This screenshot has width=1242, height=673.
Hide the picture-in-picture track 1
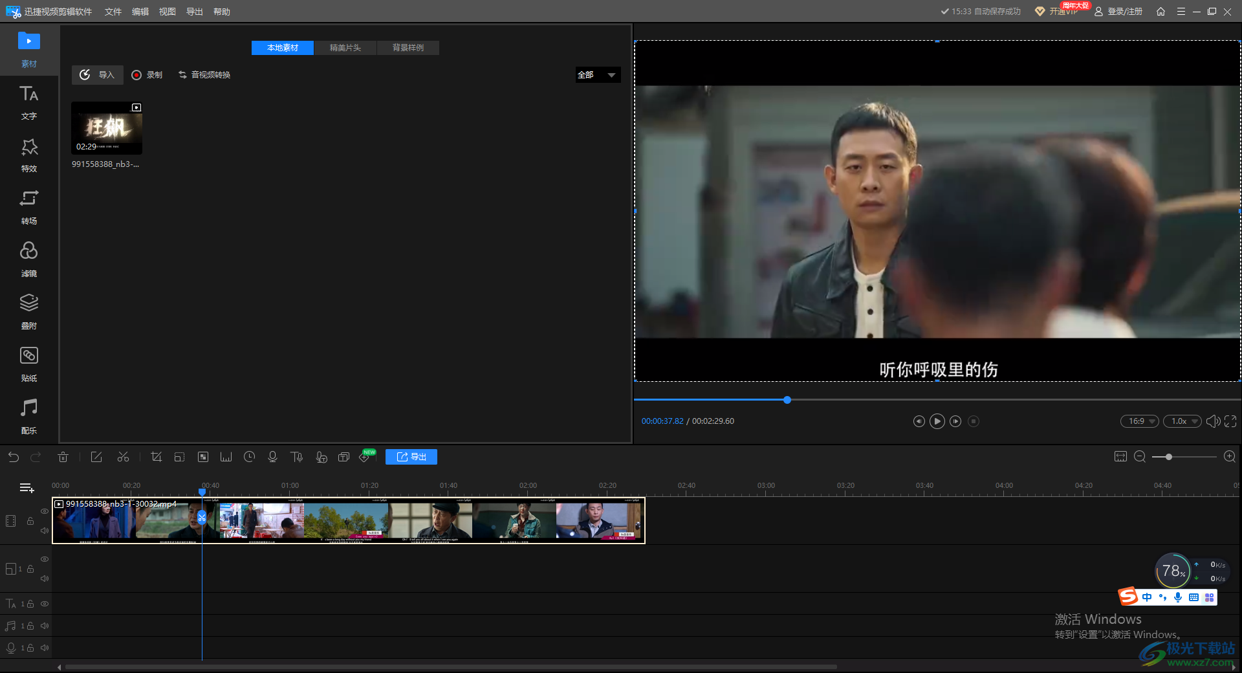[45, 559]
